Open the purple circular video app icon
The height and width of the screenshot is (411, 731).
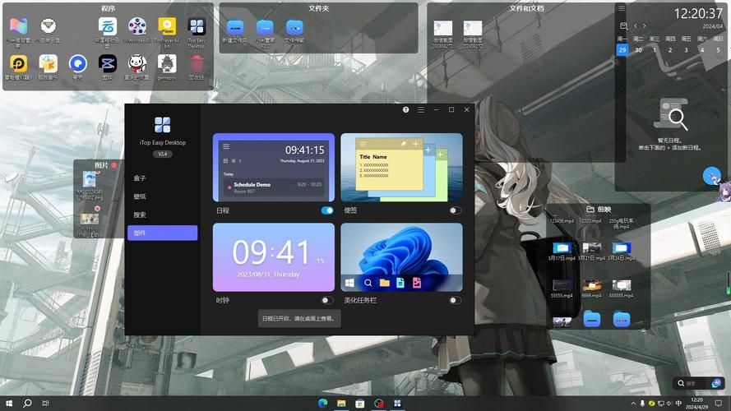pyautogui.click(x=137, y=27)
